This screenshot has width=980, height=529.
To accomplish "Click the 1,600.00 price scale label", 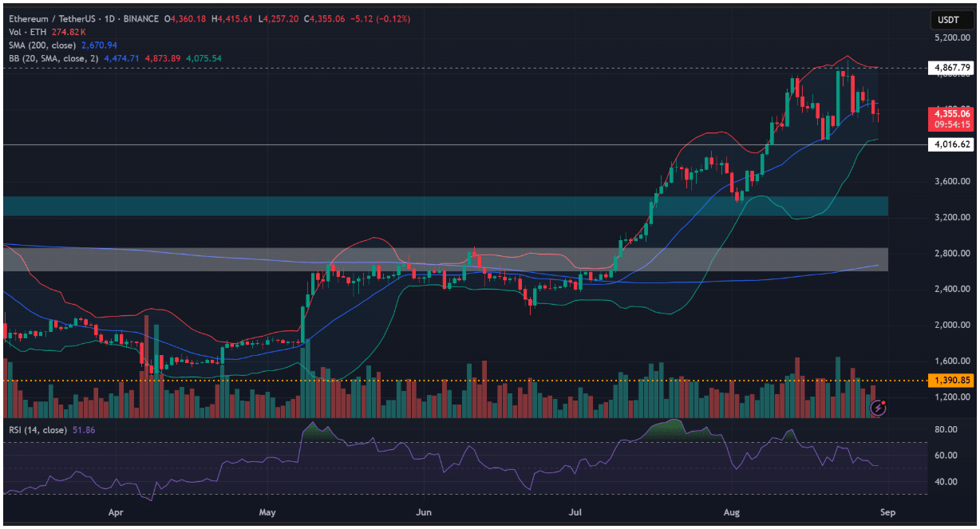I will (x=950, y=361).
